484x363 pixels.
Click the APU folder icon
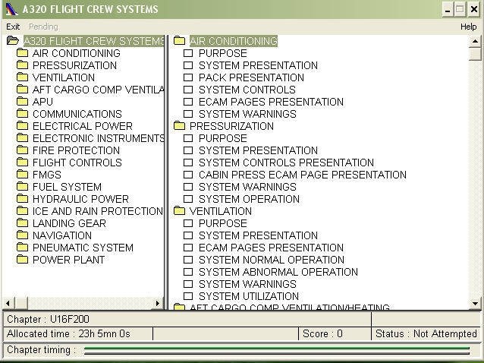22,101
